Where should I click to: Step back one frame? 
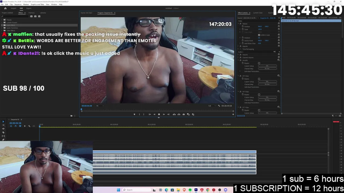[x=154, y=114]
